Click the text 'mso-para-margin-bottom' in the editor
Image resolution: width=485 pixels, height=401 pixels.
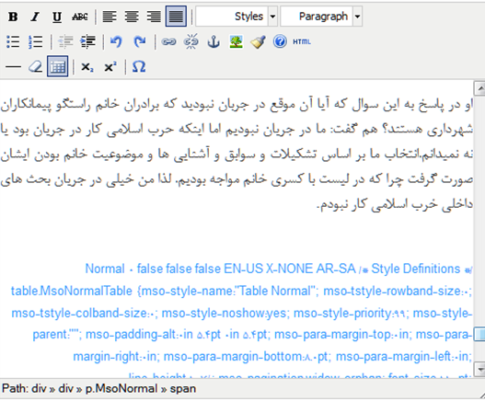[232, 357]
